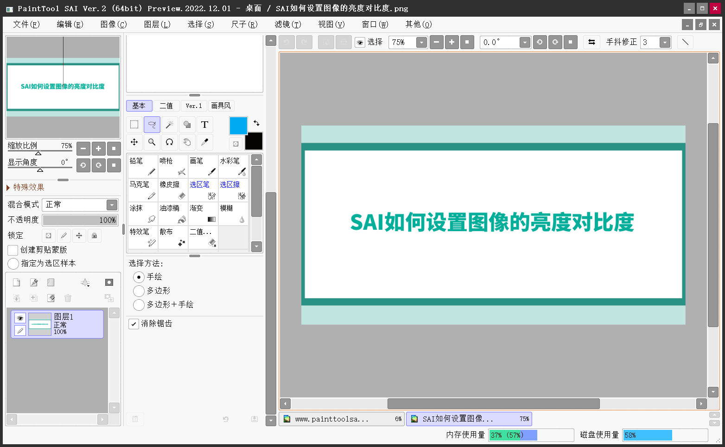Image resolution: width=725 pixels, height=447 pixels.
Task: Choose the 马克笔 marker tool
Action: coord(143,190)
